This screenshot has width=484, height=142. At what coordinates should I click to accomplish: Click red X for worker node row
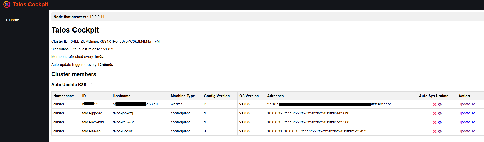(x=435, y=104)
